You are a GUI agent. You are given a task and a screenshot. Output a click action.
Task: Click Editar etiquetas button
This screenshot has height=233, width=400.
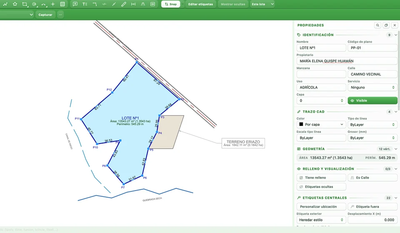click(x=200, y=4)
